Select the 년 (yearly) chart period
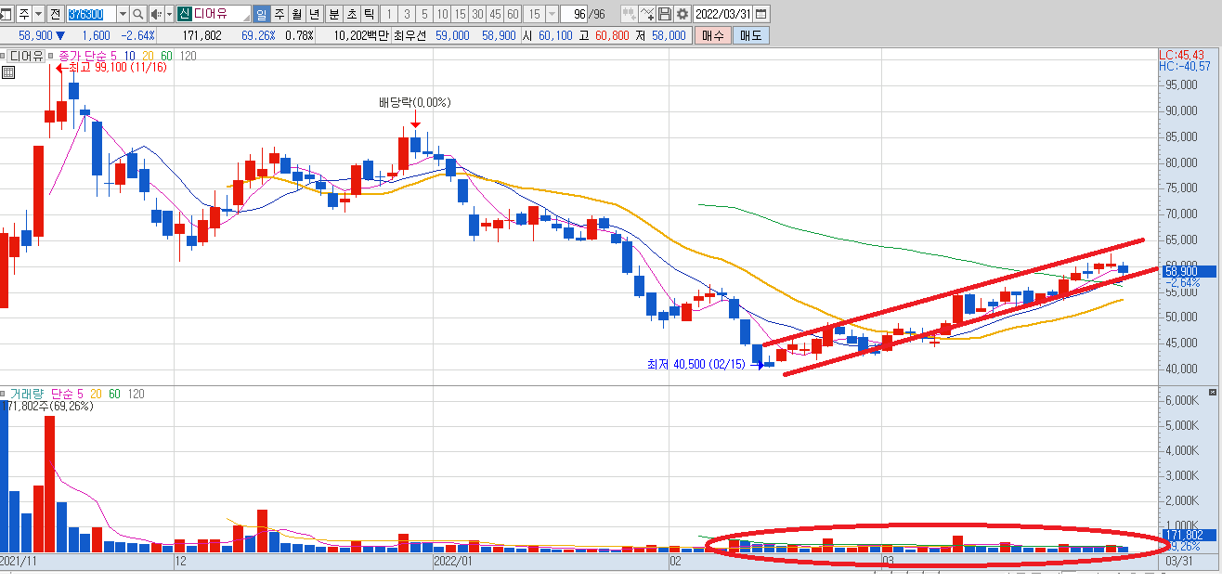 click(314, 14)
